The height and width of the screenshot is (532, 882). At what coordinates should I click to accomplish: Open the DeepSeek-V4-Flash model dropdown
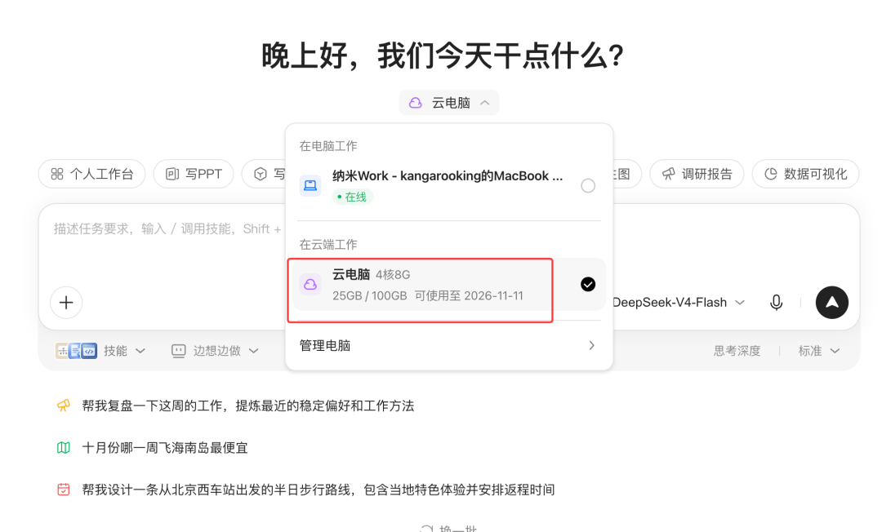(679, 302)
